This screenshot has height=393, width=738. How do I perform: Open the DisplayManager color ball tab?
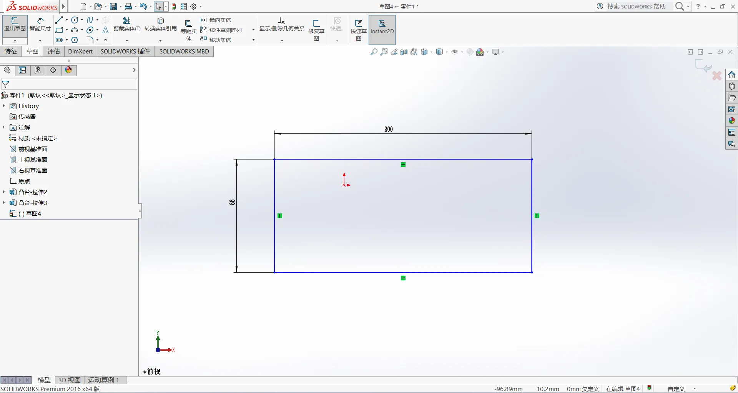click(68, 70)
